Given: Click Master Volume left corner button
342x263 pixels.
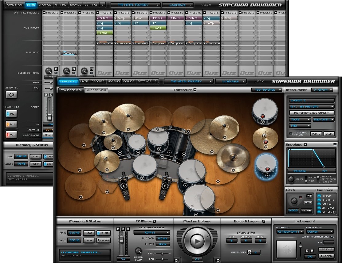Looking at the screenshot, I should tap(176, 260).
